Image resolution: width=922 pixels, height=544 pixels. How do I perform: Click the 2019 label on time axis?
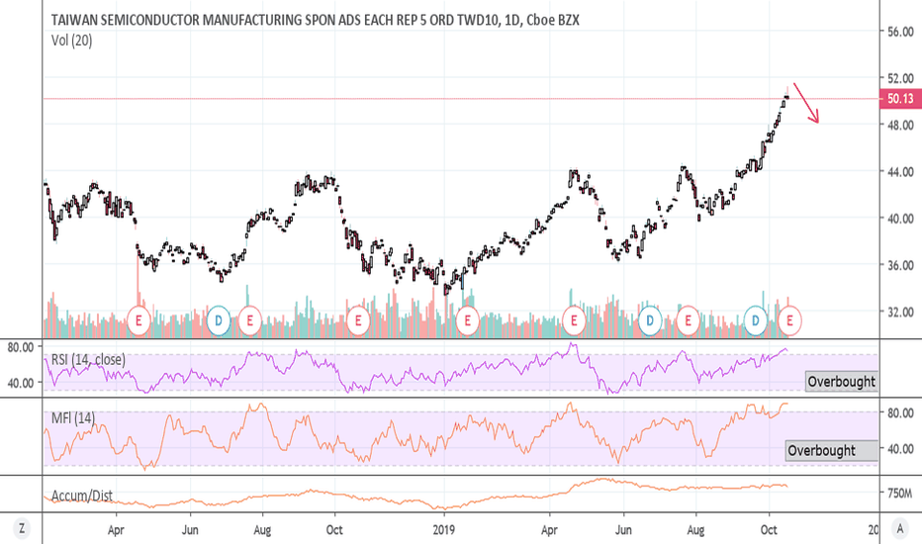pyautogui.click(x=444, y=530)
